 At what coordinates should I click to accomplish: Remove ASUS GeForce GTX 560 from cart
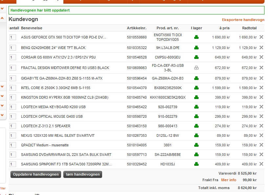(x=261, y=37)
